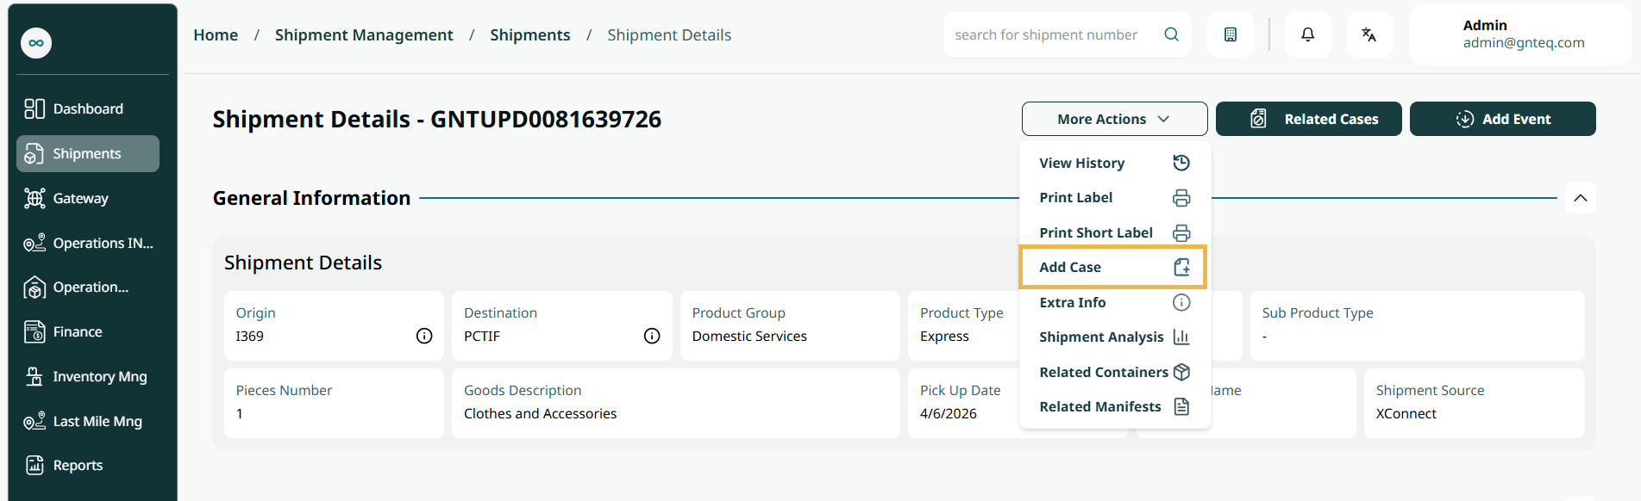The width and height of the screenshot is (1641, 501).
Task: Open the Admin account profile
Action: [1519, 34]
